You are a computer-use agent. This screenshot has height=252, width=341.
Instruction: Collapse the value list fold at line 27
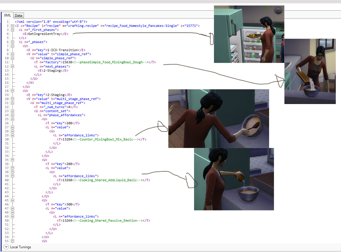[13, 127]
